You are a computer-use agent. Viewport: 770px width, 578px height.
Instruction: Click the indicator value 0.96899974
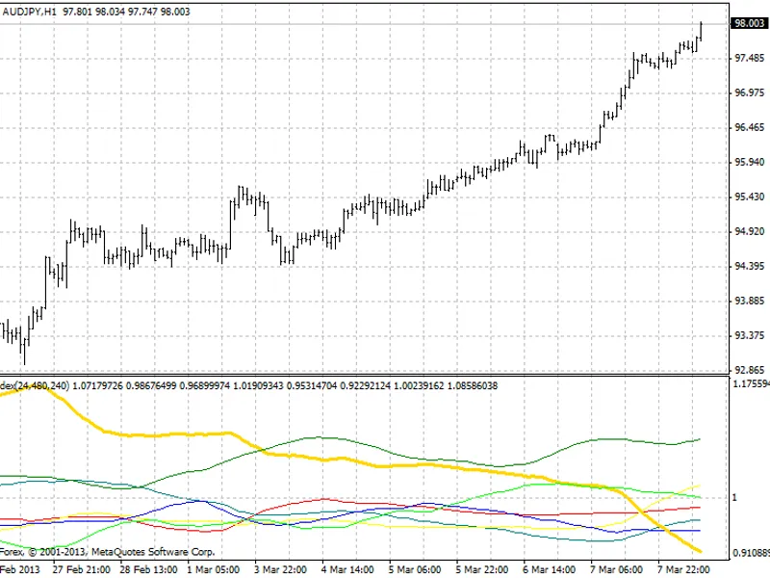205,386
